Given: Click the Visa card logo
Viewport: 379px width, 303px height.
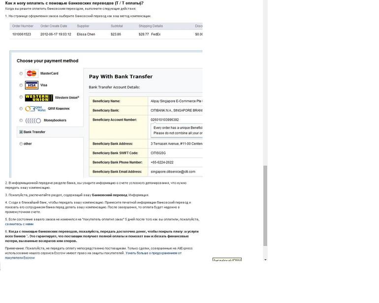Looking at the screenshot, I should click(x=32, y=85).
